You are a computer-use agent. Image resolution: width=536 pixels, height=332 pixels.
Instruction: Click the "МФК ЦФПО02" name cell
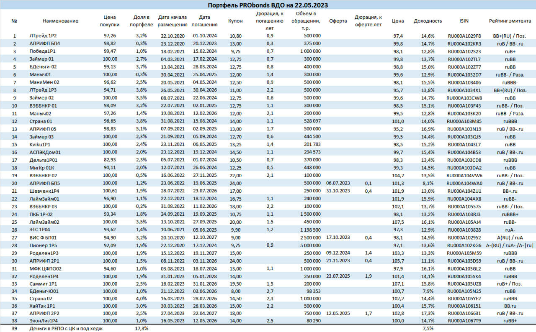pos(45,268)
